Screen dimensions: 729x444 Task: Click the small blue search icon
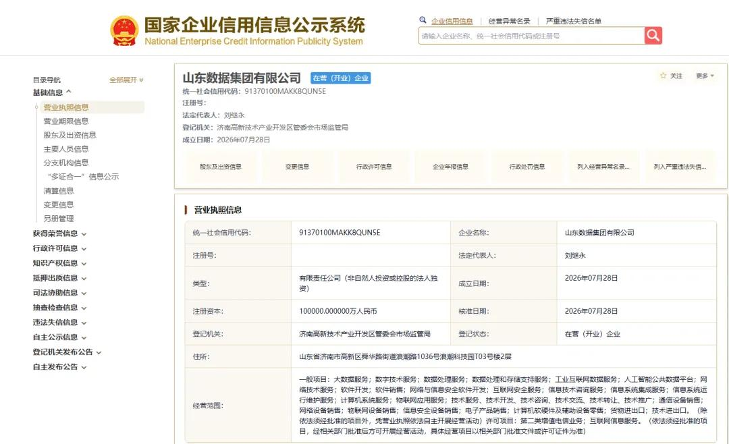pyautogui.click(x=423, y=20)
